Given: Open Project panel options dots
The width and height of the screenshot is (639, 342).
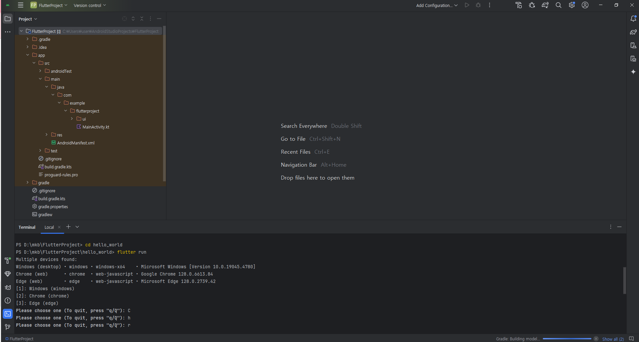Looking at the screenshot, I should (150, 19).
